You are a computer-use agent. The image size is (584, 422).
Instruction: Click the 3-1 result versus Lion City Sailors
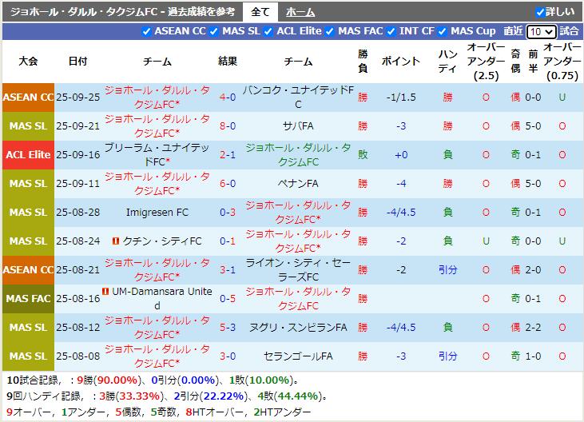click(x=228, y=269)
